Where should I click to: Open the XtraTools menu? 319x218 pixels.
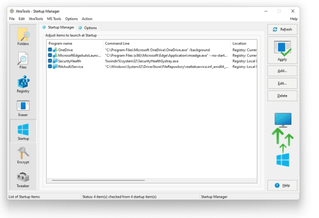click(36, 19)
